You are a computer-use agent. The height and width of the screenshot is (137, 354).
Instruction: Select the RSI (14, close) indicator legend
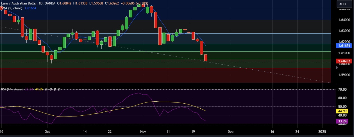click(12, 89)
